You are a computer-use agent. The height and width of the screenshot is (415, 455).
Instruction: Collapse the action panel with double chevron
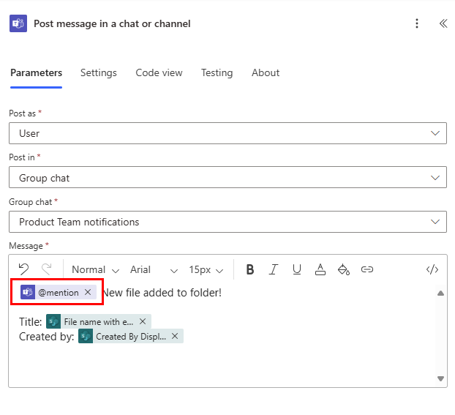pos(443,23)
